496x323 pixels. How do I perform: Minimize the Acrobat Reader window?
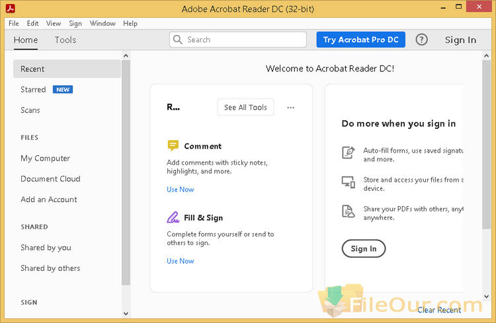coord(443,7)
